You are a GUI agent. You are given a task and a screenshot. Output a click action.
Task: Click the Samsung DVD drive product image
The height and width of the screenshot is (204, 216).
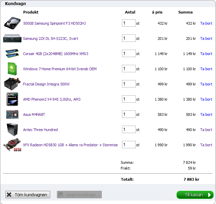12,39
